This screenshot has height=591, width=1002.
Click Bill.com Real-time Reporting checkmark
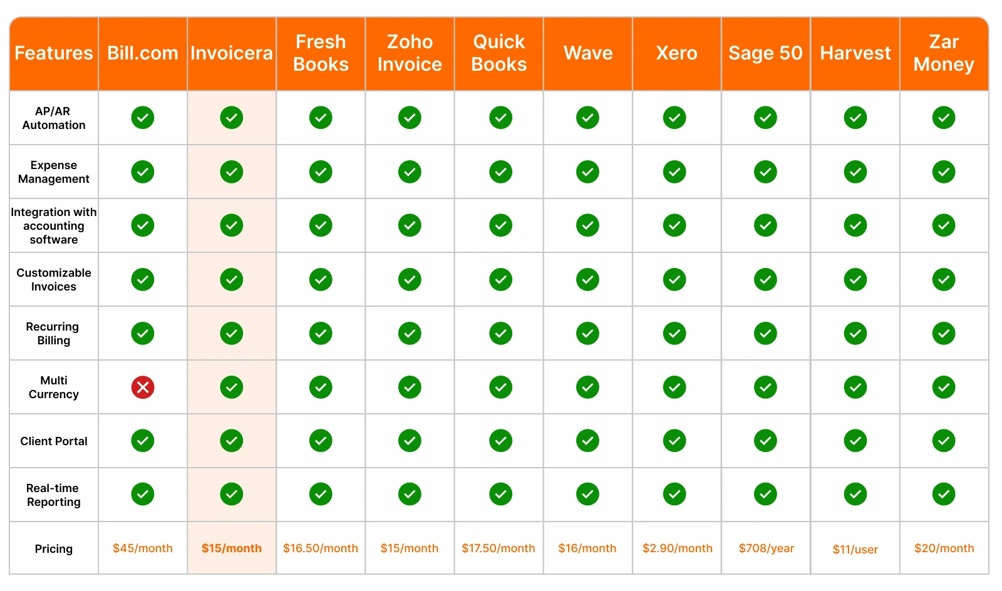(143, 495)
